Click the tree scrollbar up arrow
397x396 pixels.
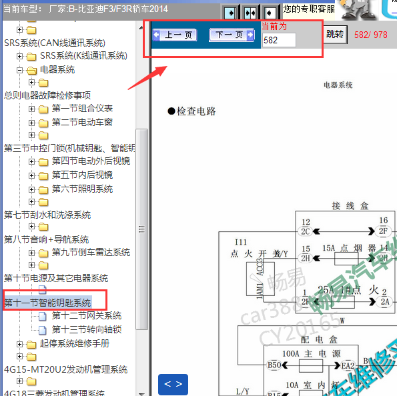[x=141, y=27]
